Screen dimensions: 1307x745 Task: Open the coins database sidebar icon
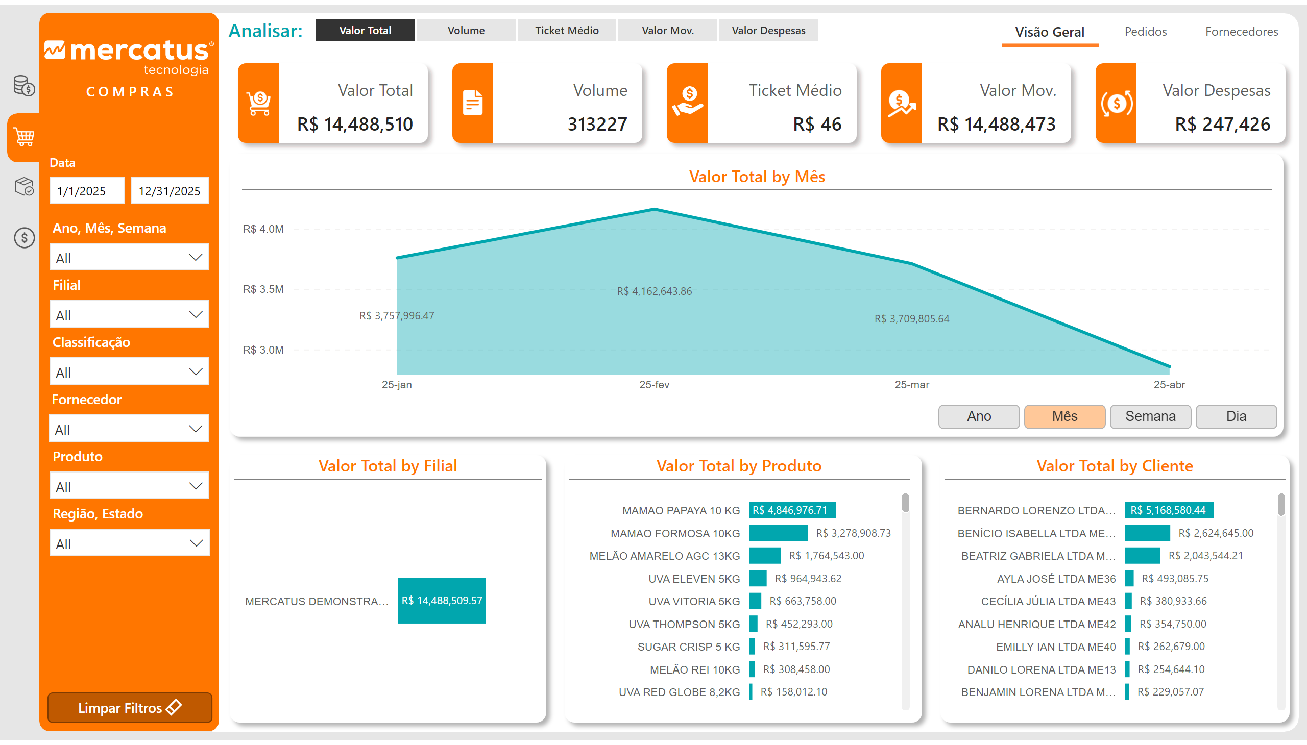pos(24,85)
